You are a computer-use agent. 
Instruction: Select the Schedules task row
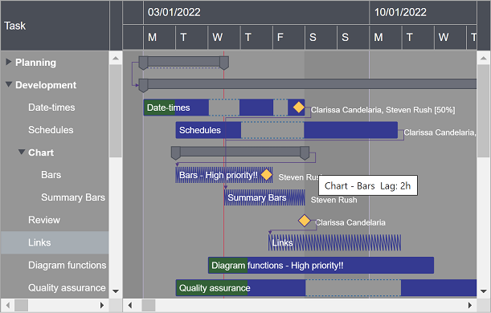(x=55, y=130)
